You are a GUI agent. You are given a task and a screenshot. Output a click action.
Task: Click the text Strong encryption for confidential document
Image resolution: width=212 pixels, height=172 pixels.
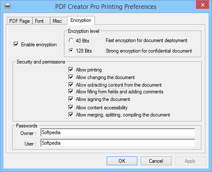[149, 51]
